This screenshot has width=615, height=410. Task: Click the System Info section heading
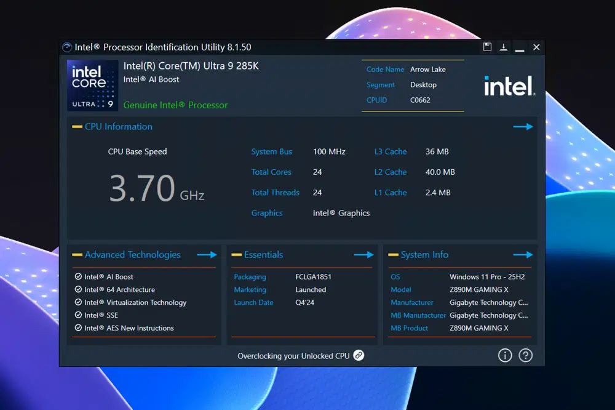pyautogui.click(x=424, y=255)
